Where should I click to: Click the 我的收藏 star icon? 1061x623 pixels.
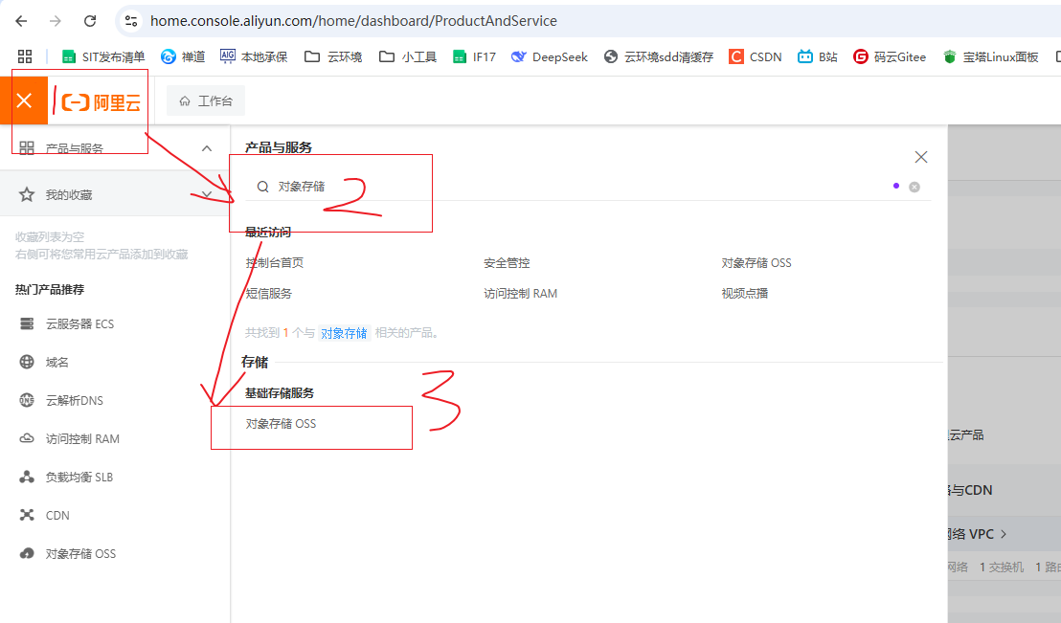point(27,195)
